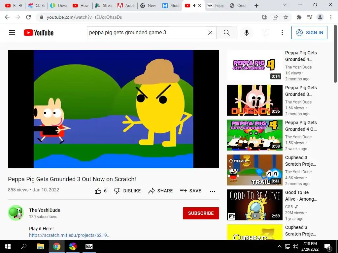This screenshot has width=338, height=253.
Task: Subscribe to The YoshiDude channel
Action: (x=201, y=213)
